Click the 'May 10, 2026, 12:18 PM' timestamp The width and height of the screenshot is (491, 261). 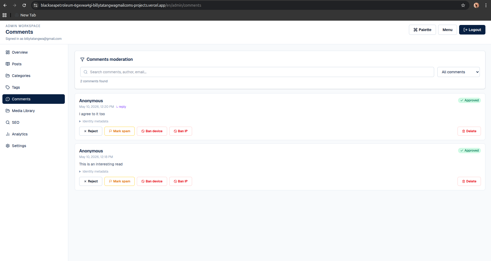pos(96,157)
